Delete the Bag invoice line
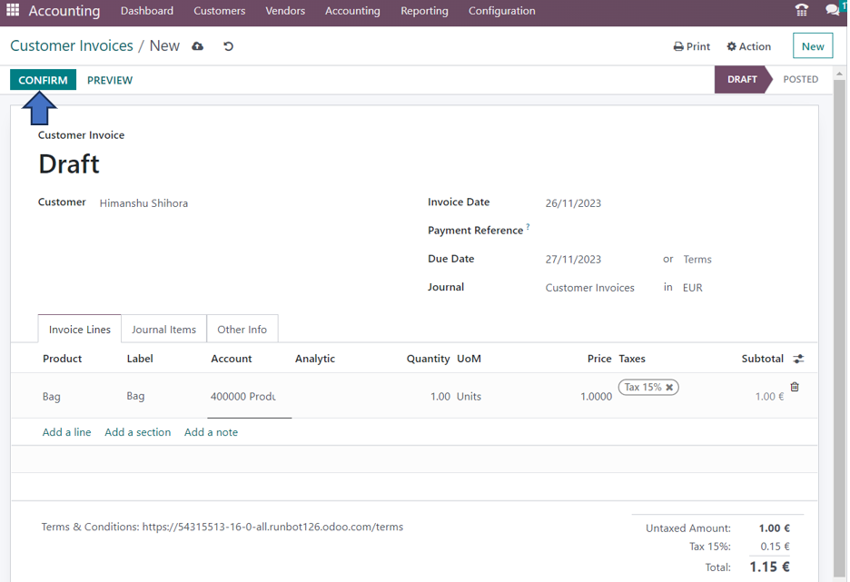Viewport: 850px width, 582px height. point(795,387)
